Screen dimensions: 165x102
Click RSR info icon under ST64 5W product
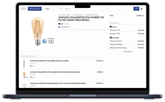(x=31, y=77)
